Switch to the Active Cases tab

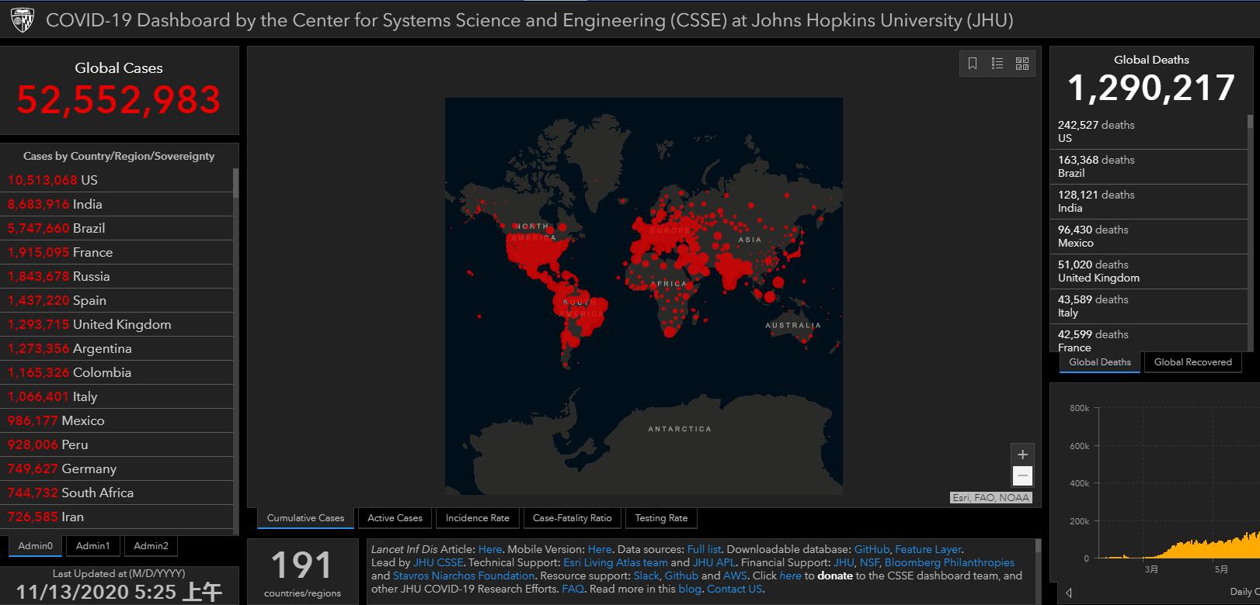click(395, 518)
